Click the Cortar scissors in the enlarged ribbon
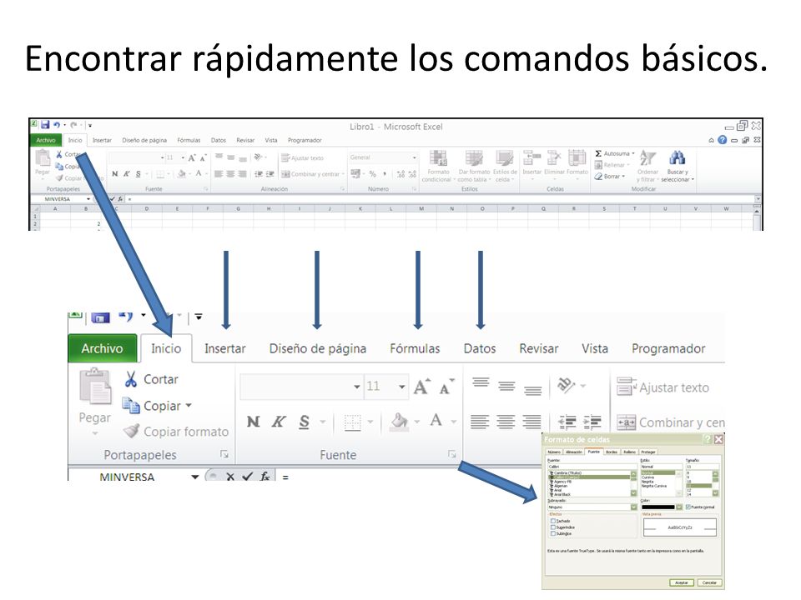 [x=131, y=379]
